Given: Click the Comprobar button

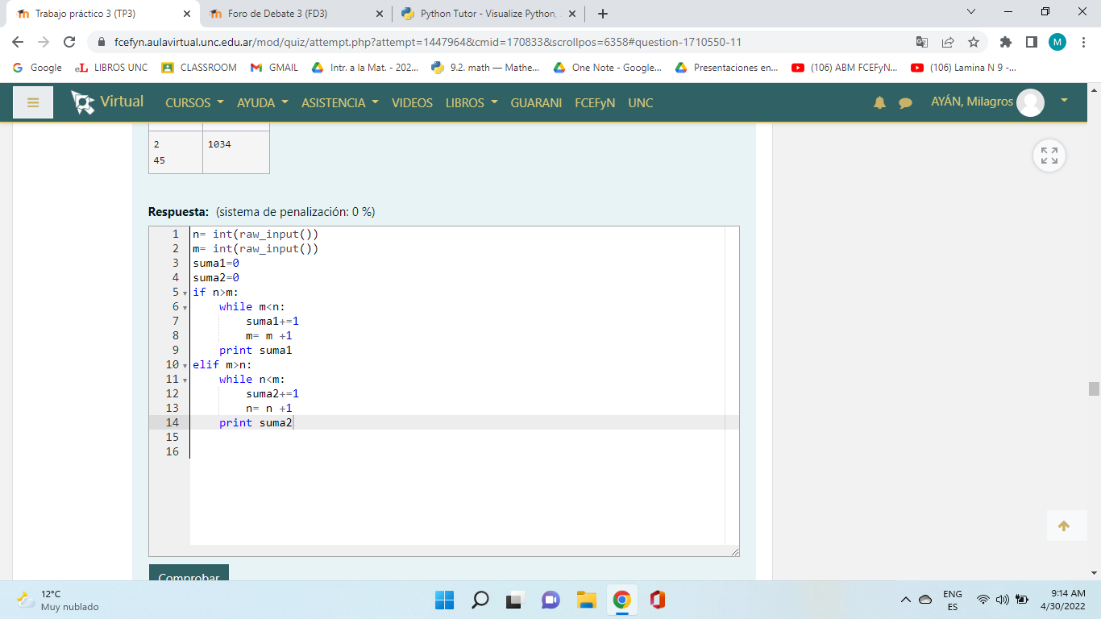Looking at the screenshot, I should point(189,575).
